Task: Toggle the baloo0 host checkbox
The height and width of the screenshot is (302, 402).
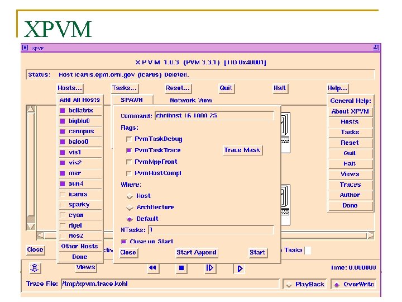Action: [63, 141]
